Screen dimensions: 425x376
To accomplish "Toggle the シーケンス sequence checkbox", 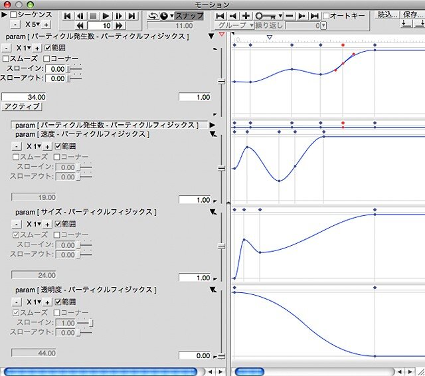I will (x=13, y=15).
